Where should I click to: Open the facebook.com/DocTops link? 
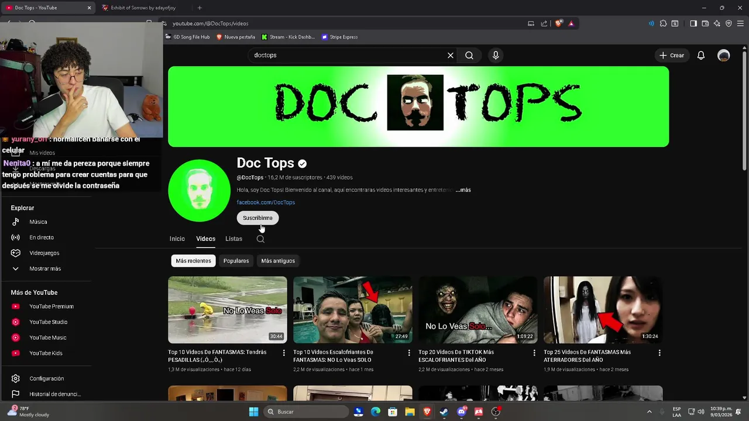[x=266, y=202]
